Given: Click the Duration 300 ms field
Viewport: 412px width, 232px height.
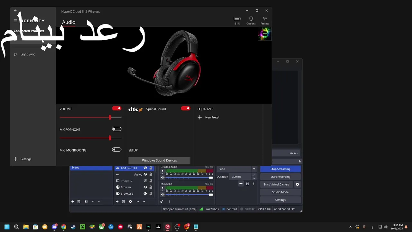Looking at the screenshot, I should tap(241, 177).
